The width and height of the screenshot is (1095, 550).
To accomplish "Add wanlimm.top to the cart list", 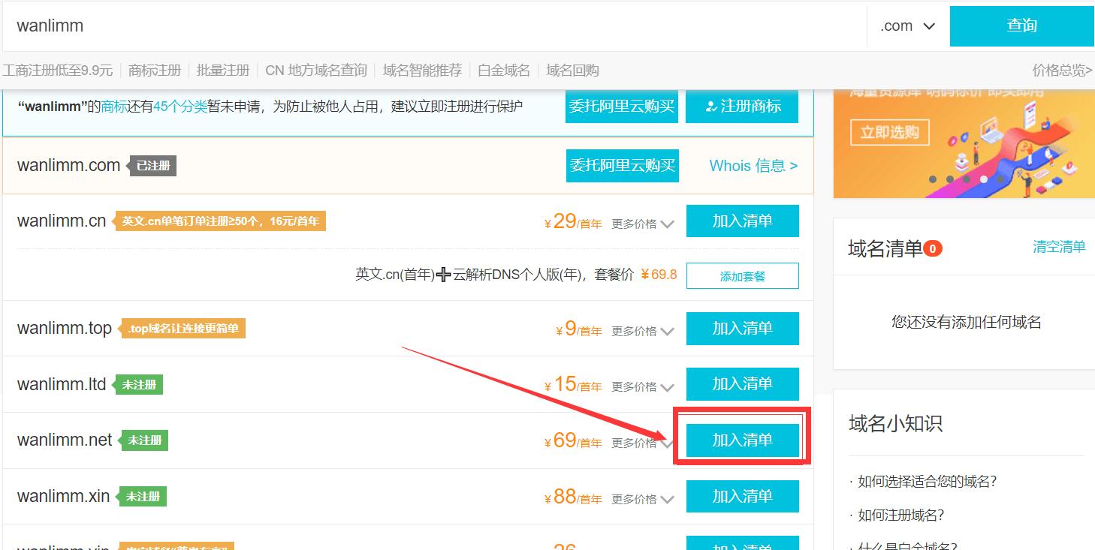I will 742,328.
